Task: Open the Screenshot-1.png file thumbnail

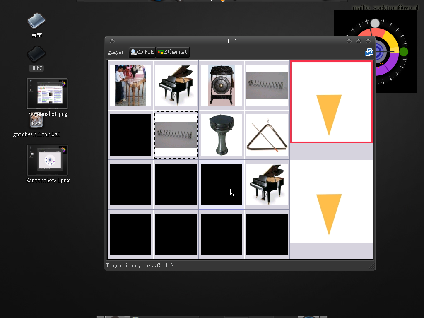Action: click(47, 160)
